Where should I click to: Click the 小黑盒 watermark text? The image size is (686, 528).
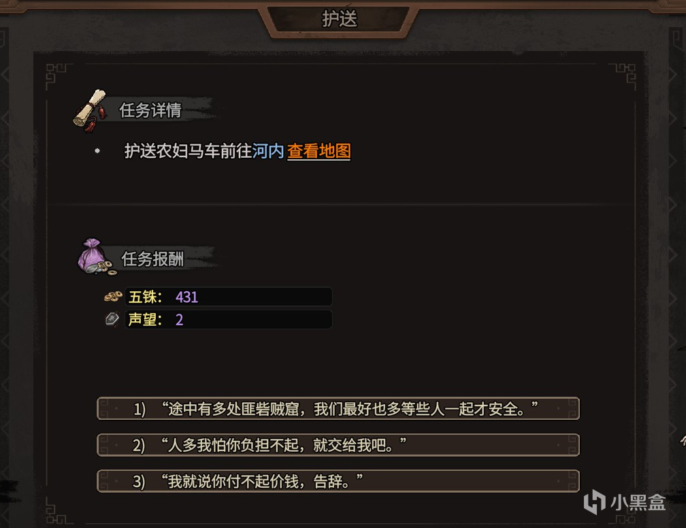638,502
